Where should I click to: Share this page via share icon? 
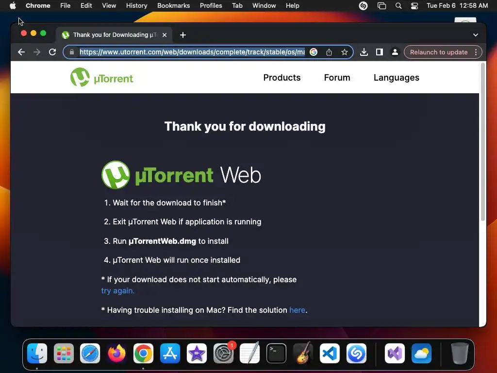tap(329, 52)
